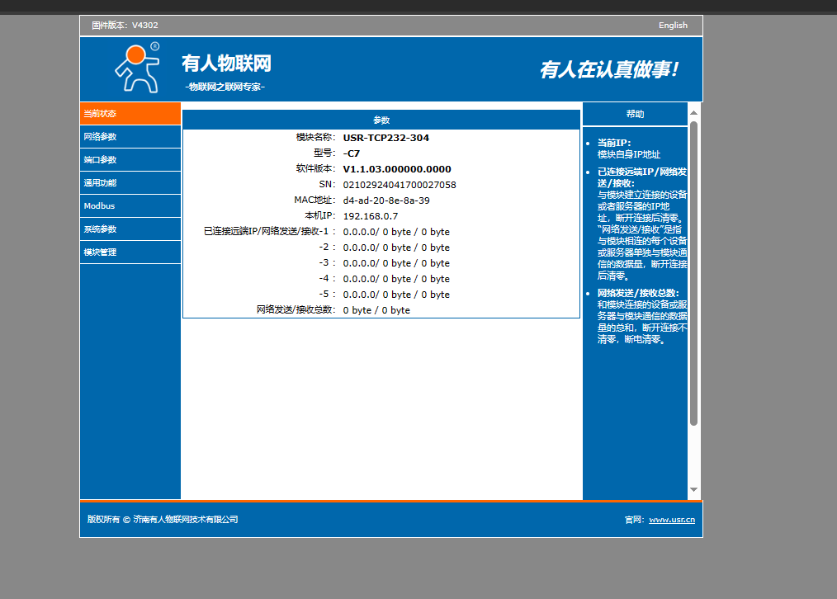Go to 端口参数 port settings
The height and width of the screenshot is (599, 837).
130,160
